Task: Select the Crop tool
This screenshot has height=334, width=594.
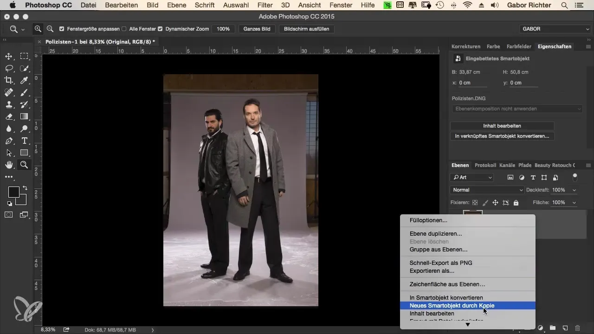Action: coord(9,80)
